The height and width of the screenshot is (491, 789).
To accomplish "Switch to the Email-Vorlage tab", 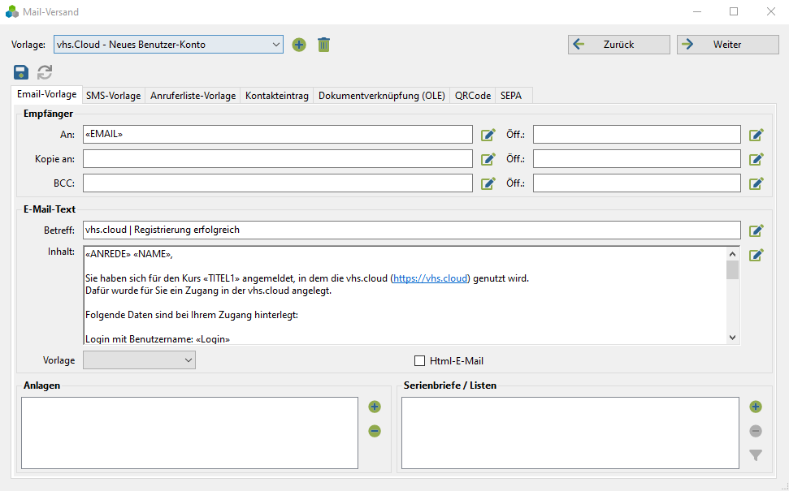I will [x=47, y=94].
